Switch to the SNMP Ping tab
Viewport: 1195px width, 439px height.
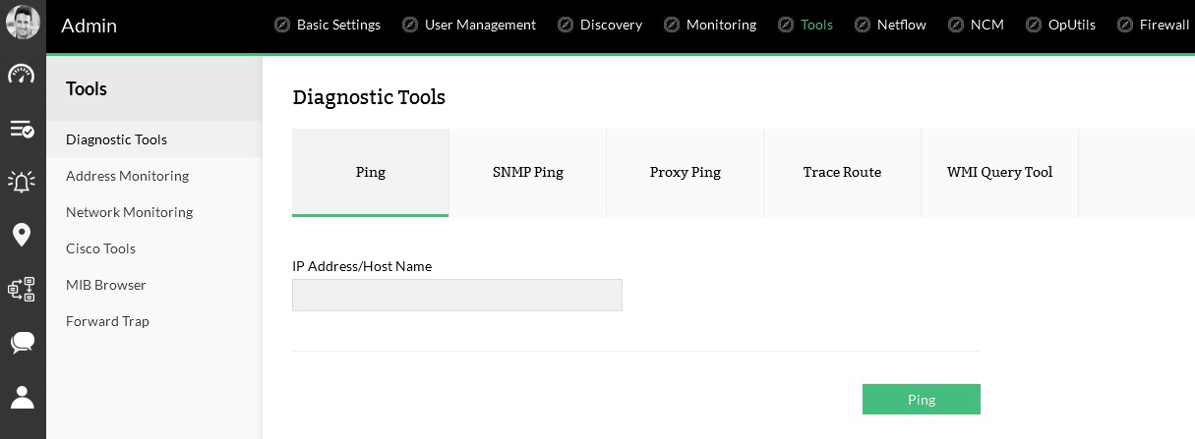pyautogui.click(x=528, y=173)
